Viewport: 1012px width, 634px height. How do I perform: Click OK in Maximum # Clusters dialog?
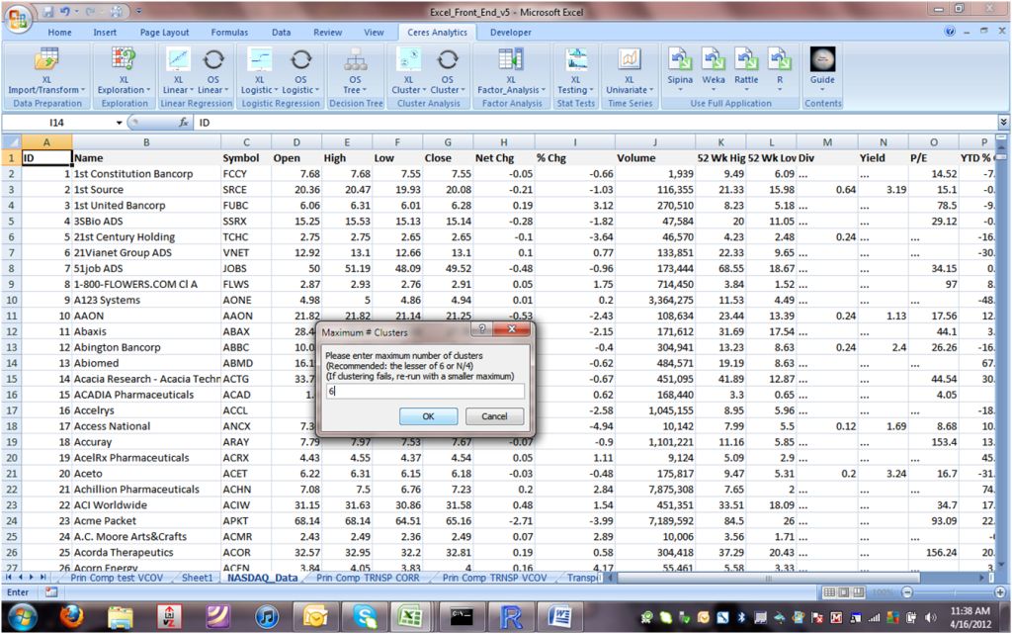click(x=429, y=416)
